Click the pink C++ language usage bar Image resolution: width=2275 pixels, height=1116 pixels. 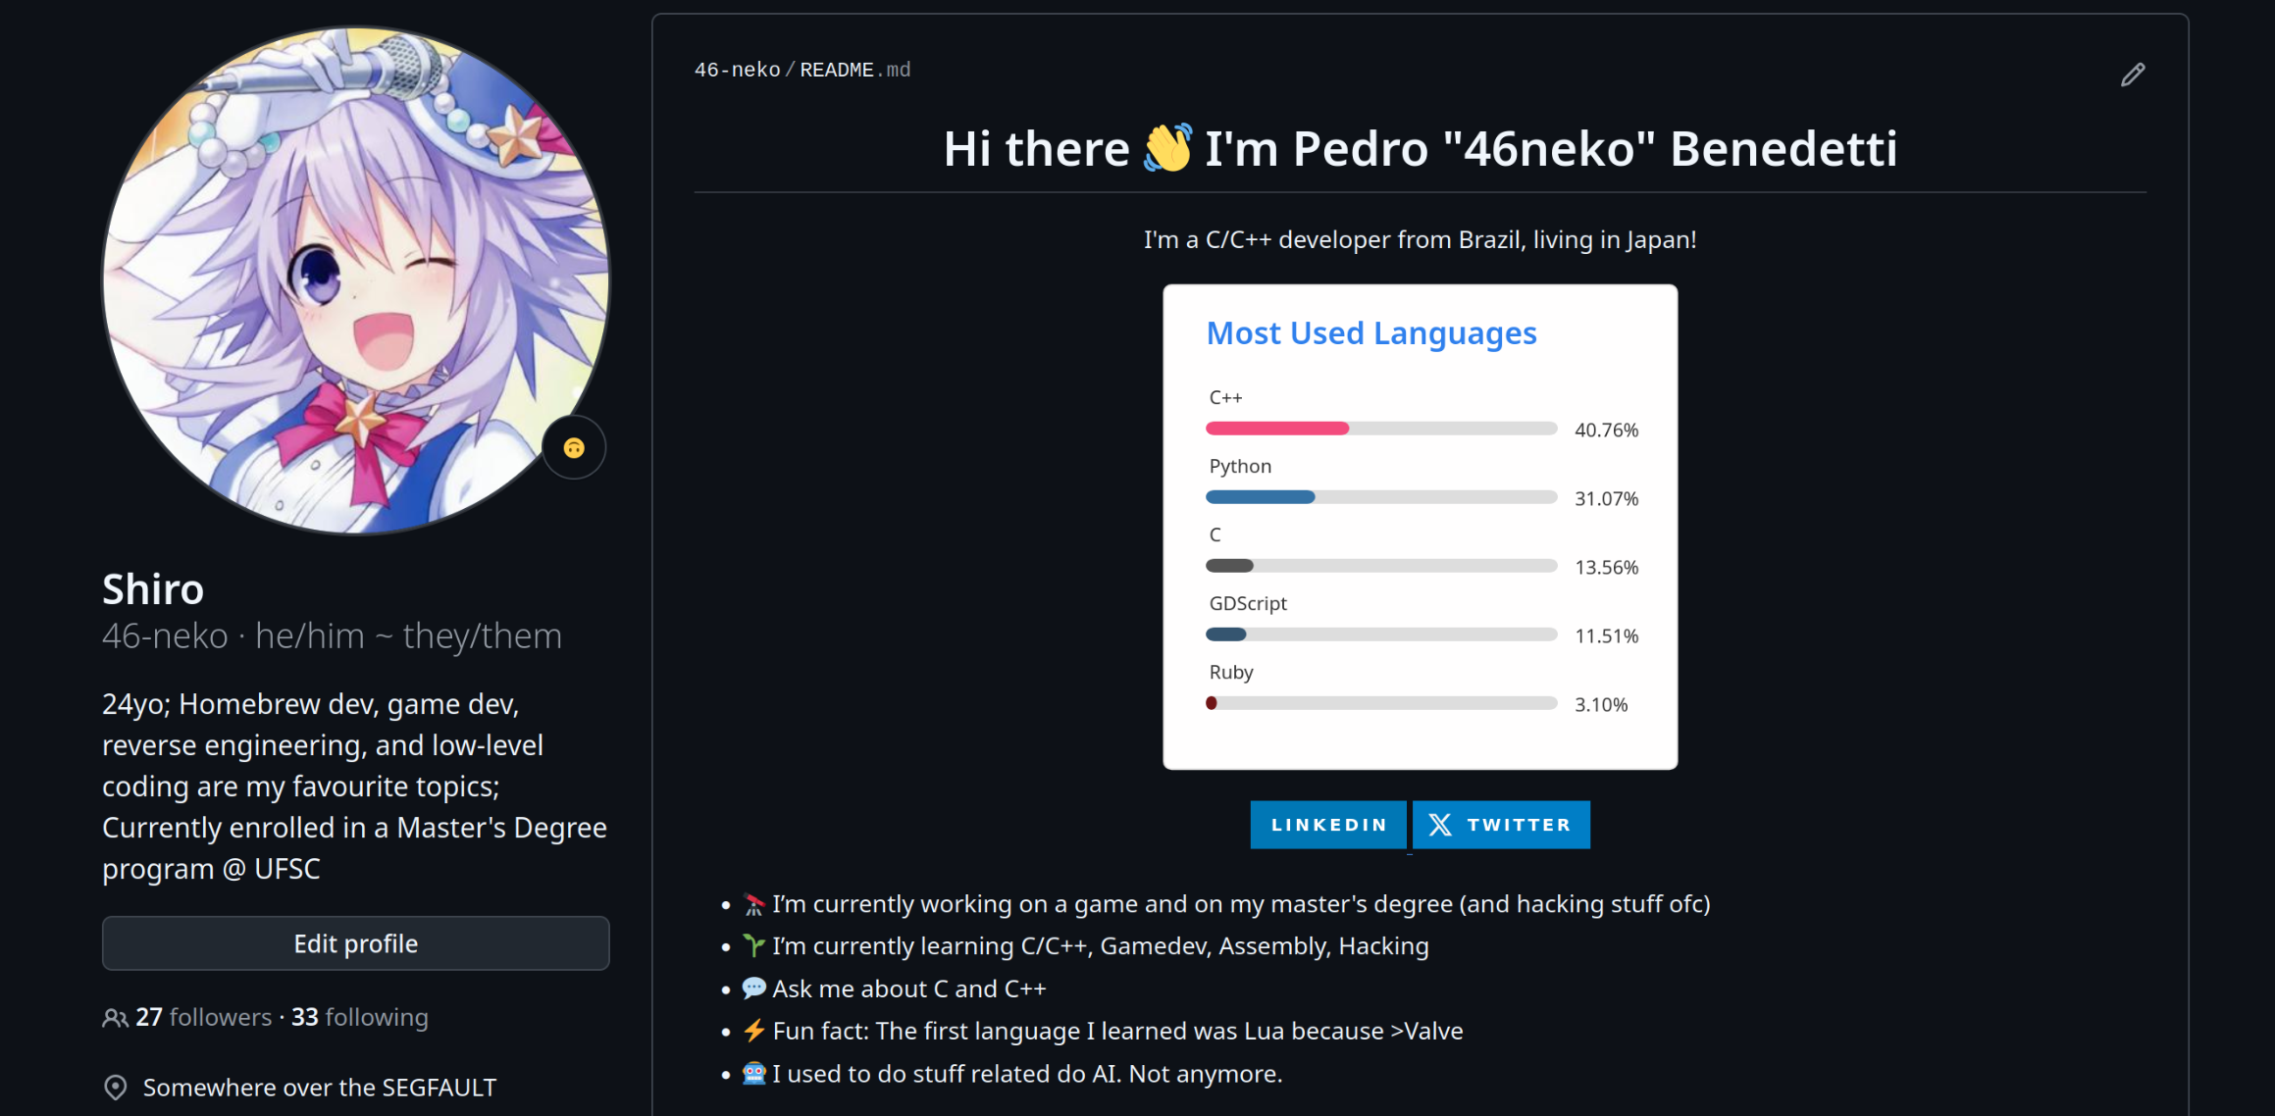tap(1277, 429)
